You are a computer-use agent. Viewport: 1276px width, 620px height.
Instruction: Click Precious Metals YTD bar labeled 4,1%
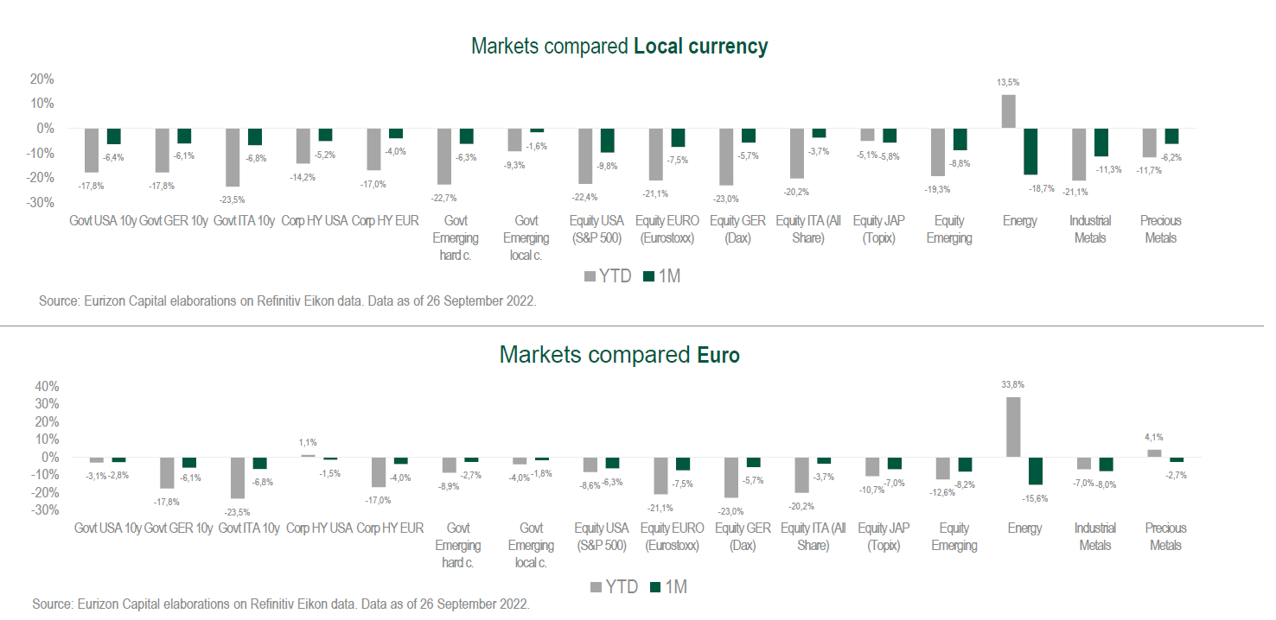tap(1154, 452)
